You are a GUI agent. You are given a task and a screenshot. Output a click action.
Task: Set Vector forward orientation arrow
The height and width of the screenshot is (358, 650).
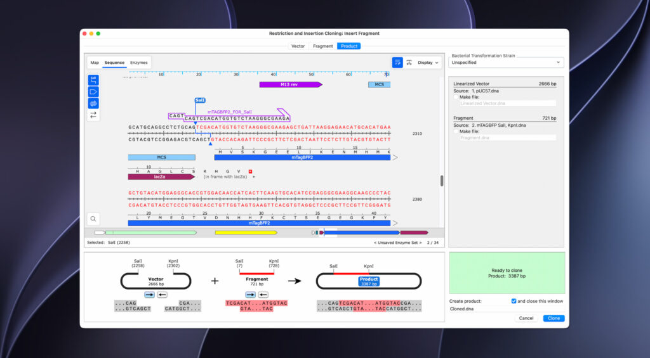click(150, 295)
